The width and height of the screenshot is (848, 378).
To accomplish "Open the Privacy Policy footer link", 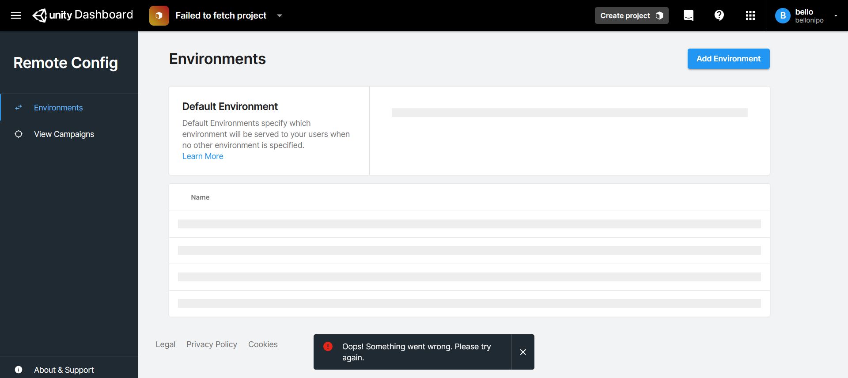I will [x=212, y=344].
